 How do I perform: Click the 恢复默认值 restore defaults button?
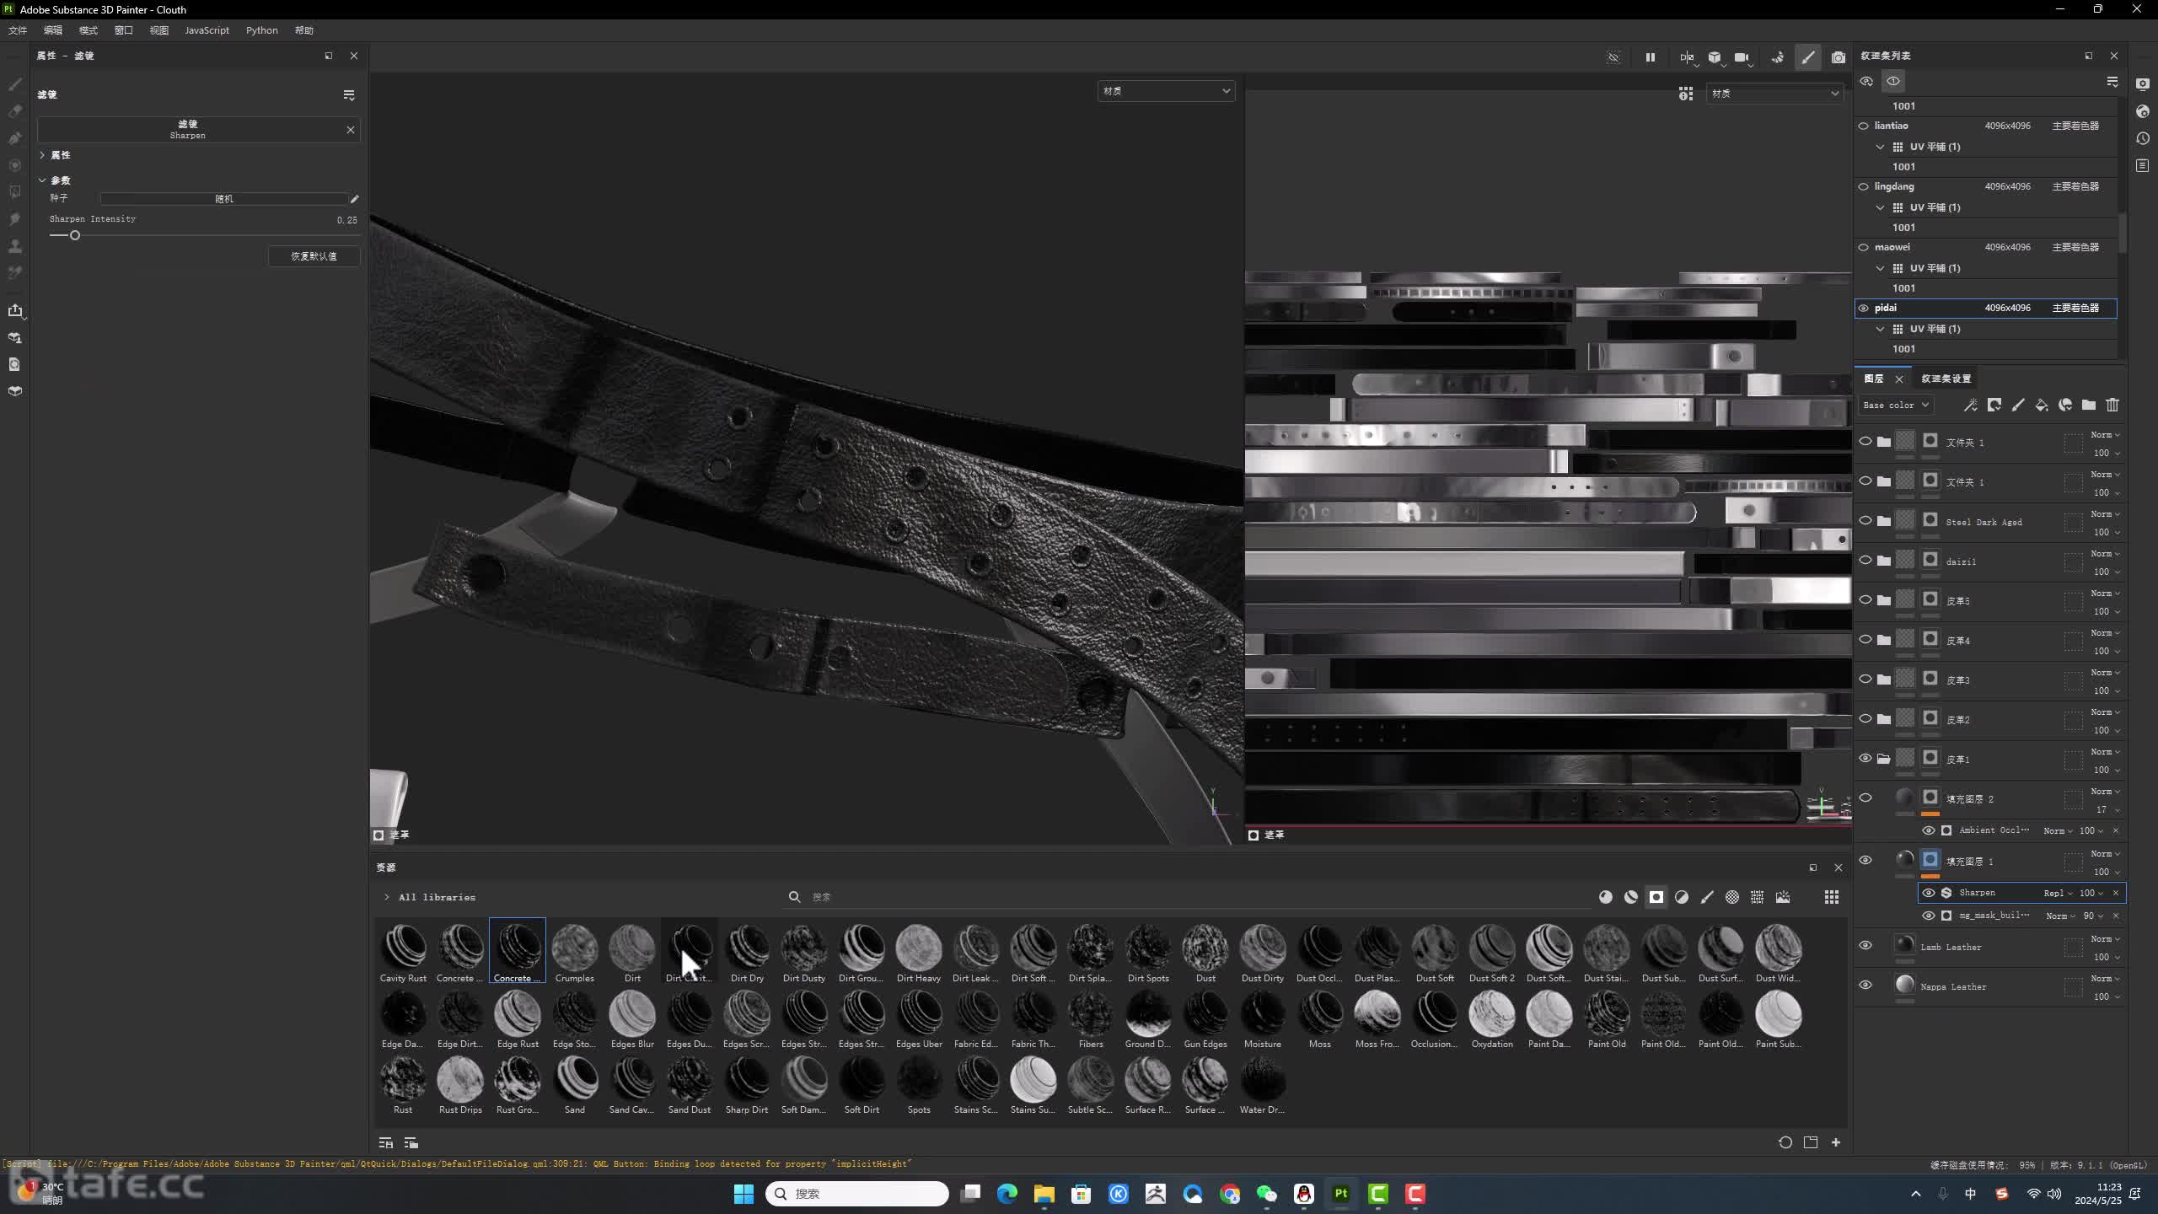[314, 256]
